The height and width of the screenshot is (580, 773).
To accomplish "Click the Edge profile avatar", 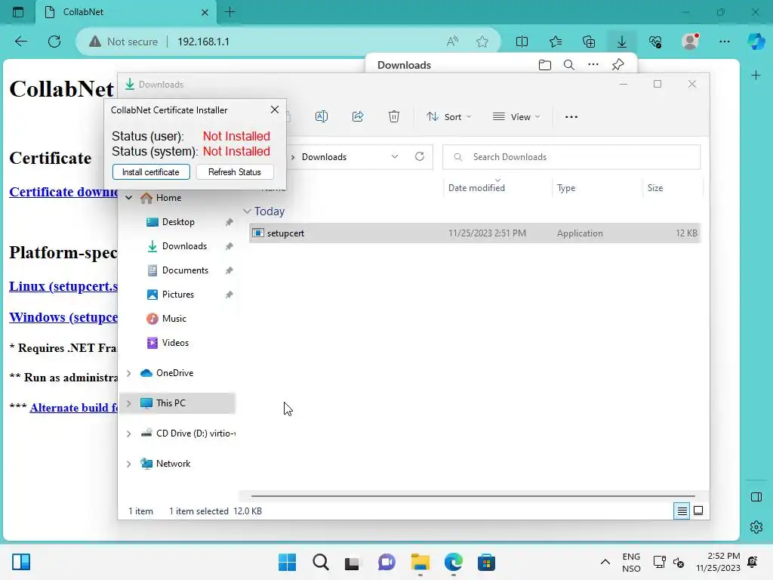I will point(690,42).
